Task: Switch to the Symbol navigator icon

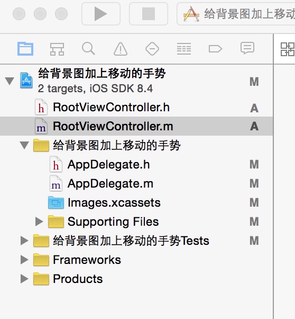Action: click(57, 49)
